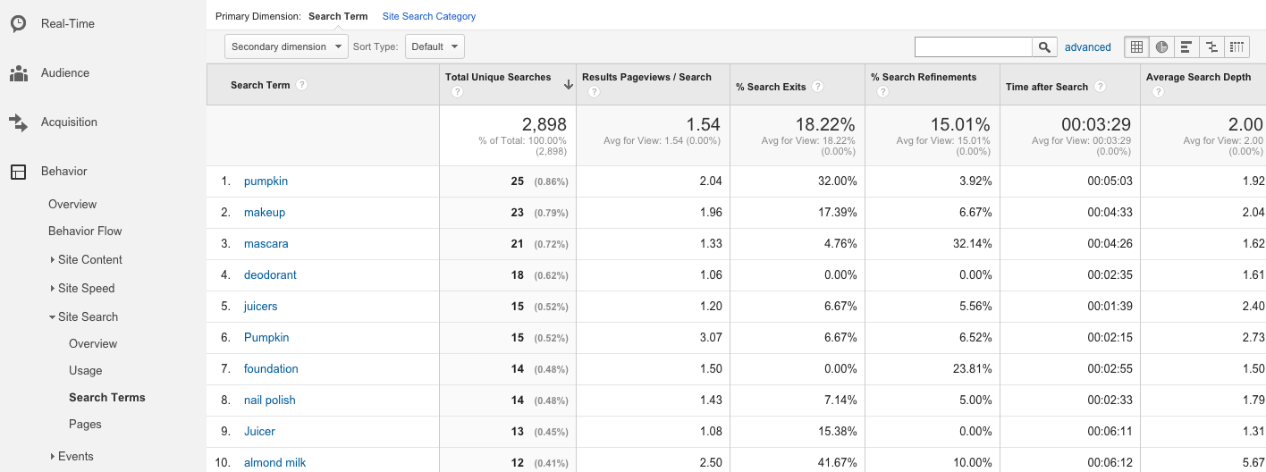Image resolution: width=1266 pixels, height=472 pixels.
Task: Open the Real-Time section in sidebar
Action: click(x=67, y=23)
